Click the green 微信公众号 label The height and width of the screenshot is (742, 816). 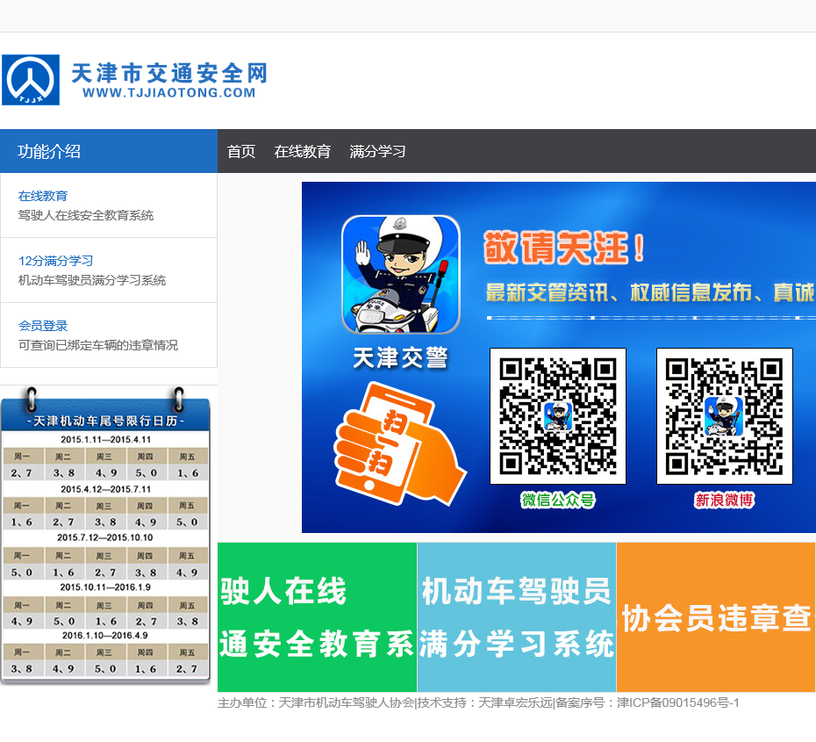click(558, 501)
